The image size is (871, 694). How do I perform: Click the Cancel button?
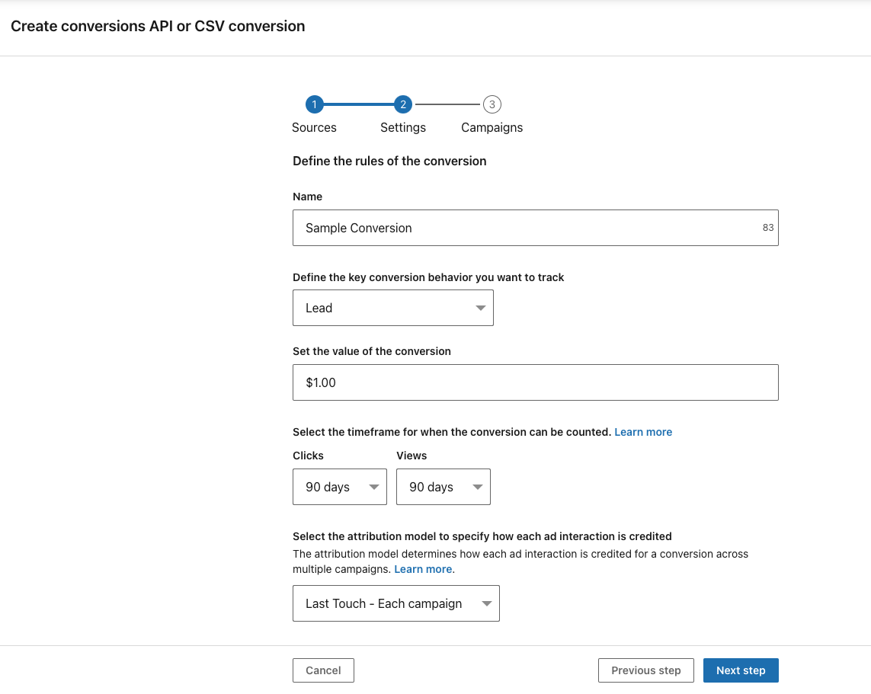(x=323, y=670)
